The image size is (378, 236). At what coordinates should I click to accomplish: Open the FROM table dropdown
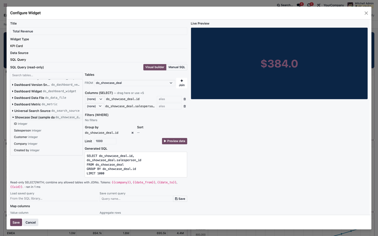click(x=134, y=83)
